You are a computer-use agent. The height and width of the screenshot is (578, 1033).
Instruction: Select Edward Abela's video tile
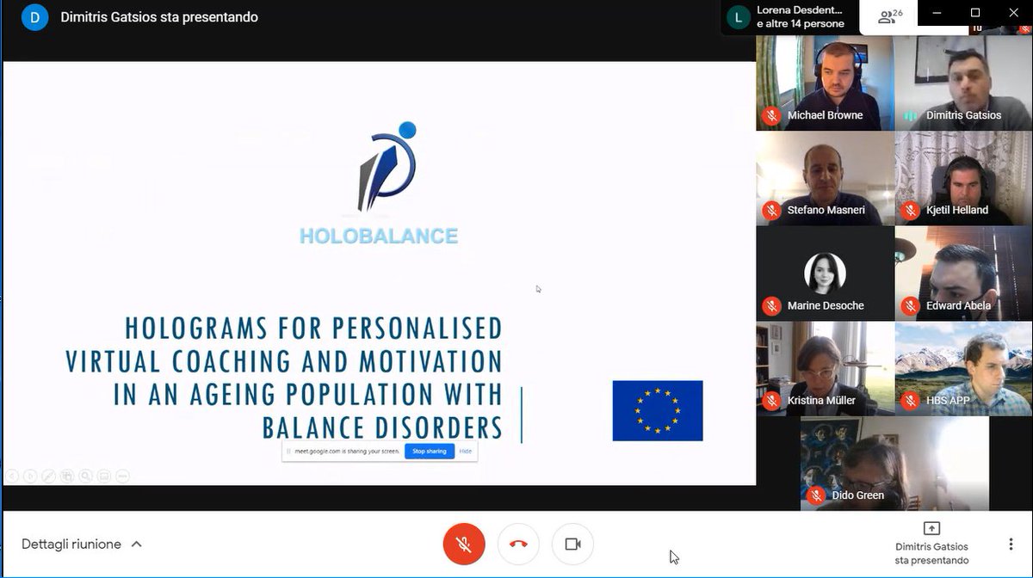point(963,274)
